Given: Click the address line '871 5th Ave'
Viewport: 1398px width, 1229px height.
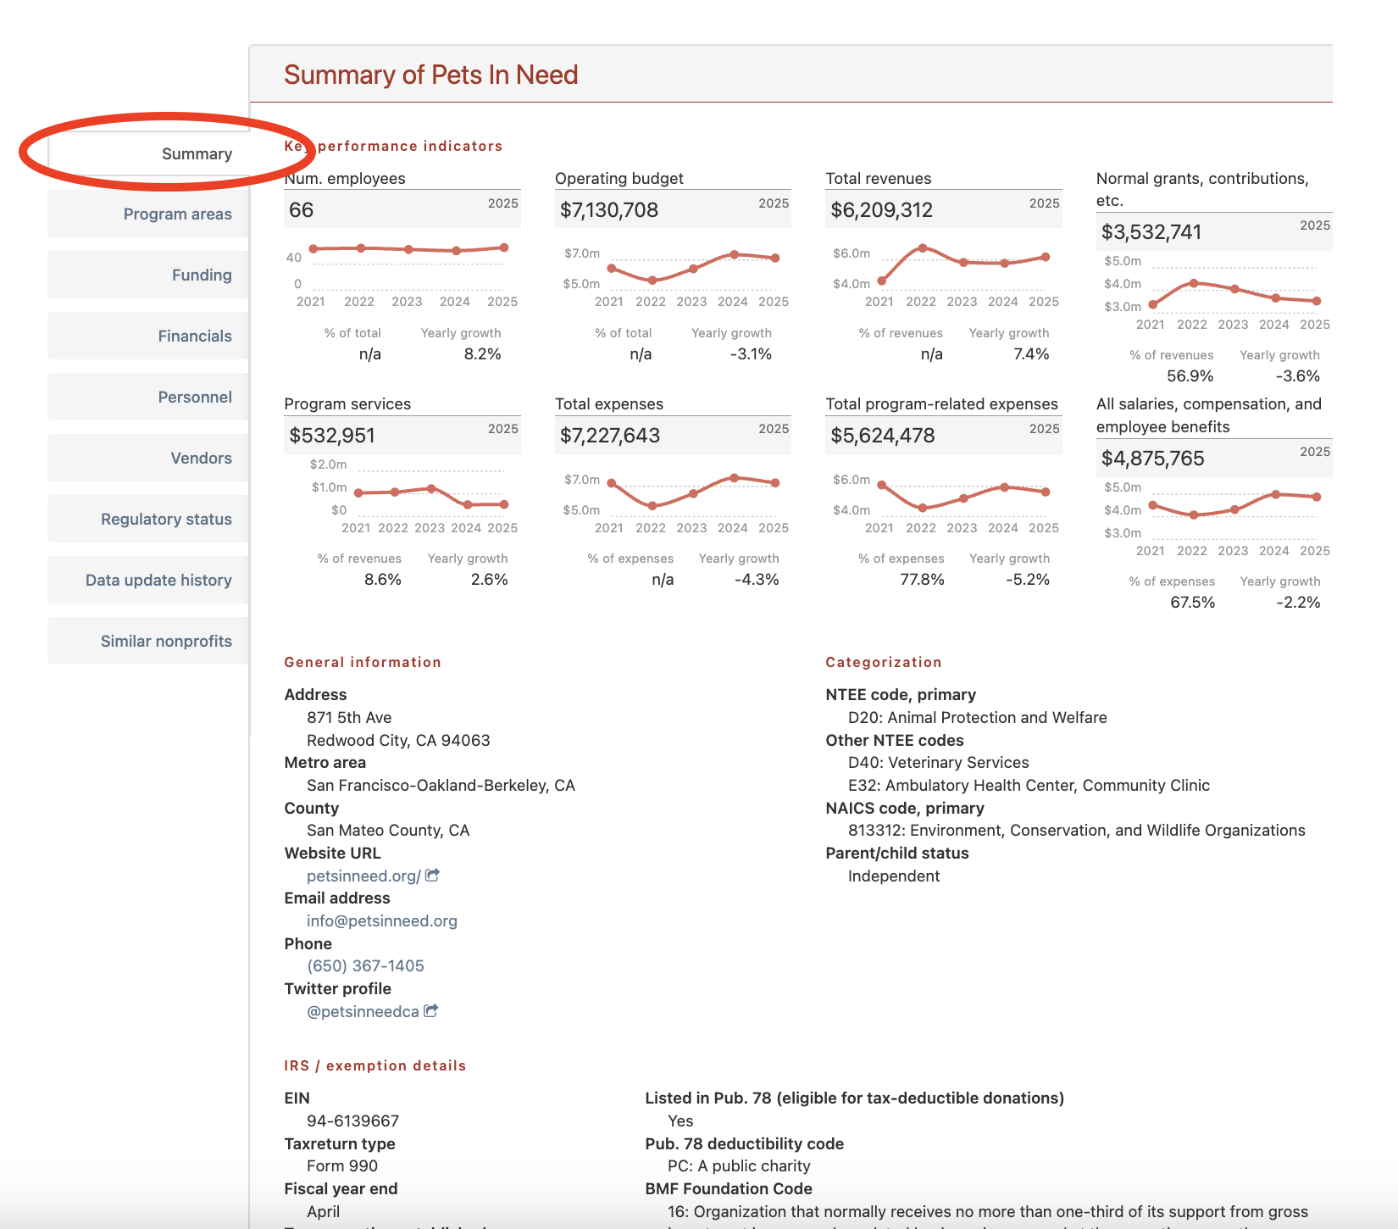Looking at the screenshot, I should [349, 717].
